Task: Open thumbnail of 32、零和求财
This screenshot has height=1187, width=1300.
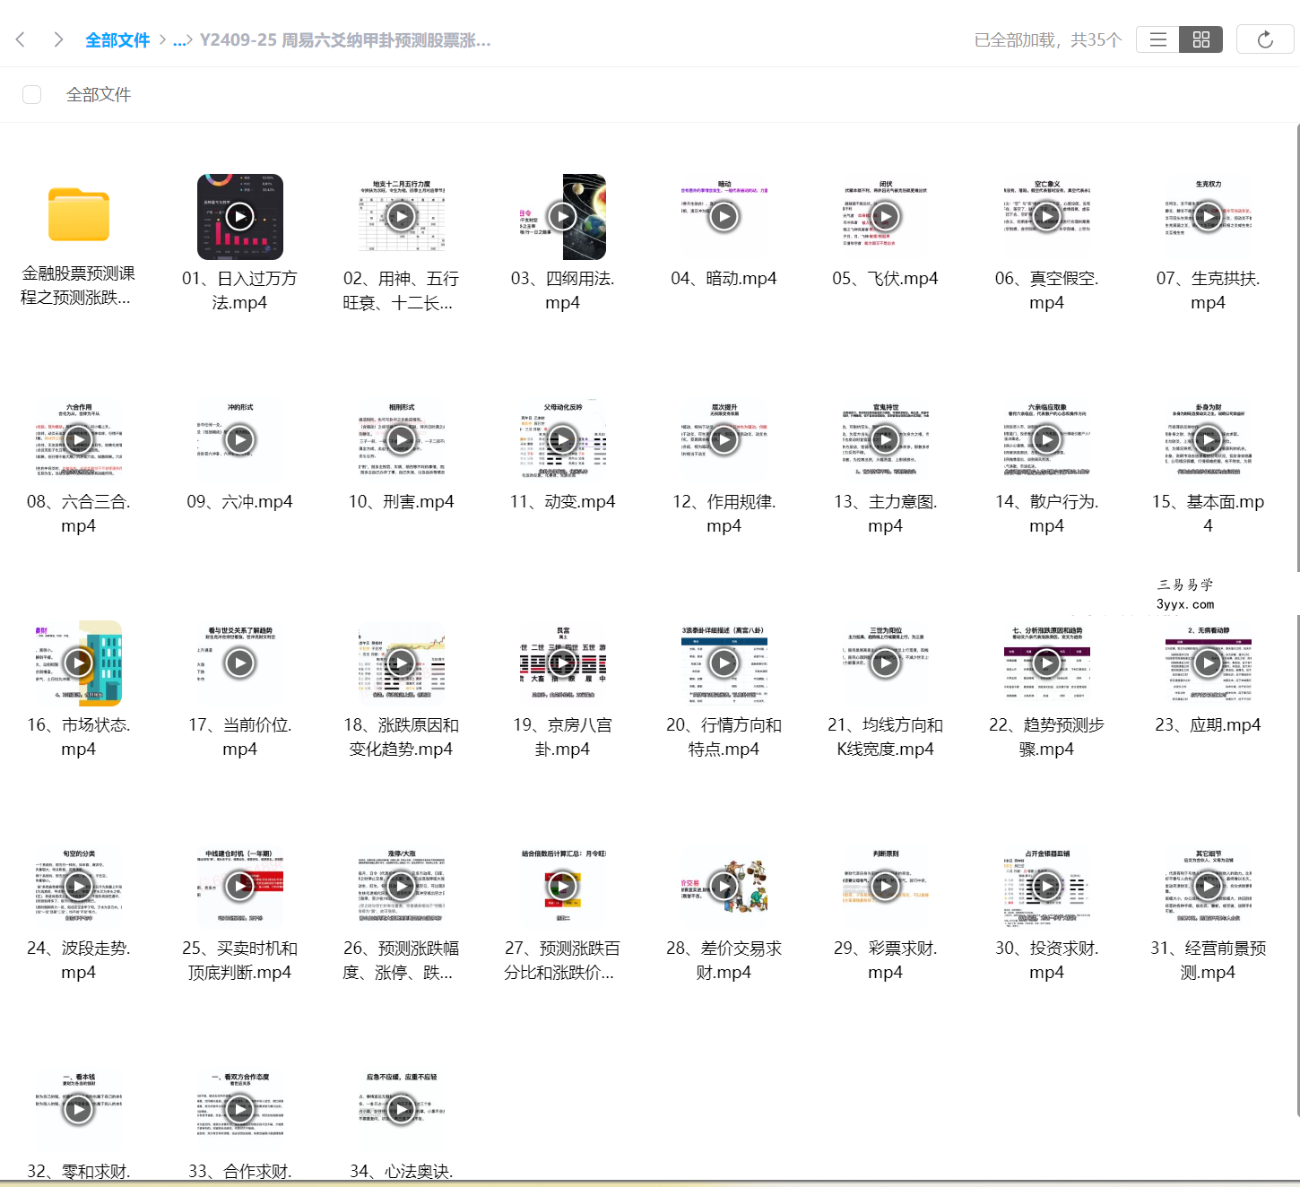Action: (78, 1109)
